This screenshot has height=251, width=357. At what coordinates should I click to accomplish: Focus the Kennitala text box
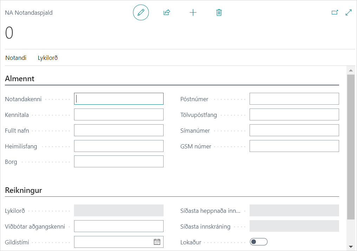click(x=119, y=114)
